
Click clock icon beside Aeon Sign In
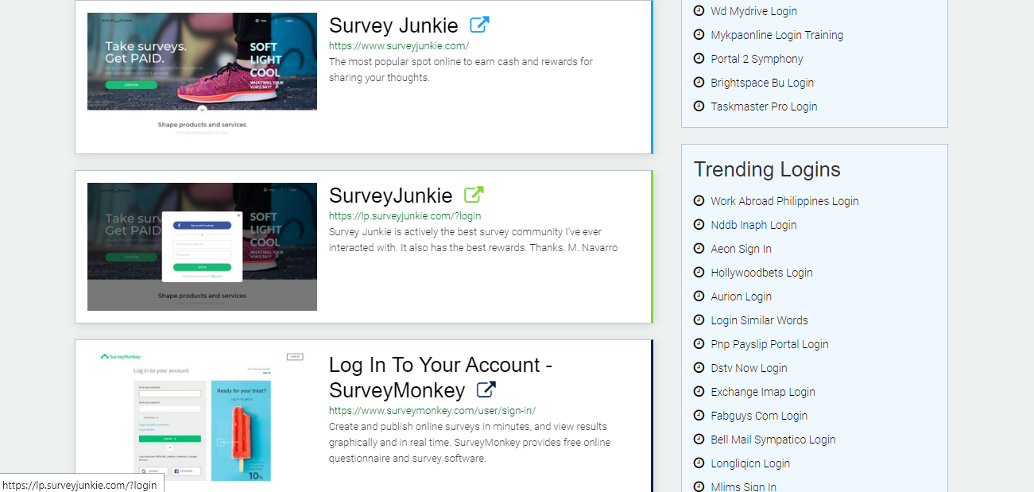pos(699,248)
